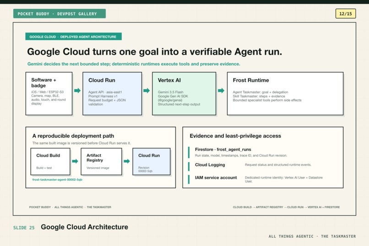Click the 'POCKET BUDDY · DEVPOST GALLERY' badge
Screen dimensions: 369x246
pos(60,14)
